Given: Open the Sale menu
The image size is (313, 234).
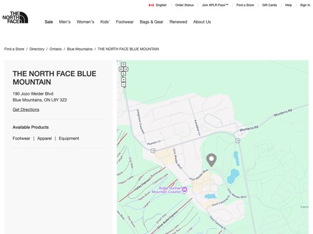Looking at the screenshot, I should [x=49, y=22].
